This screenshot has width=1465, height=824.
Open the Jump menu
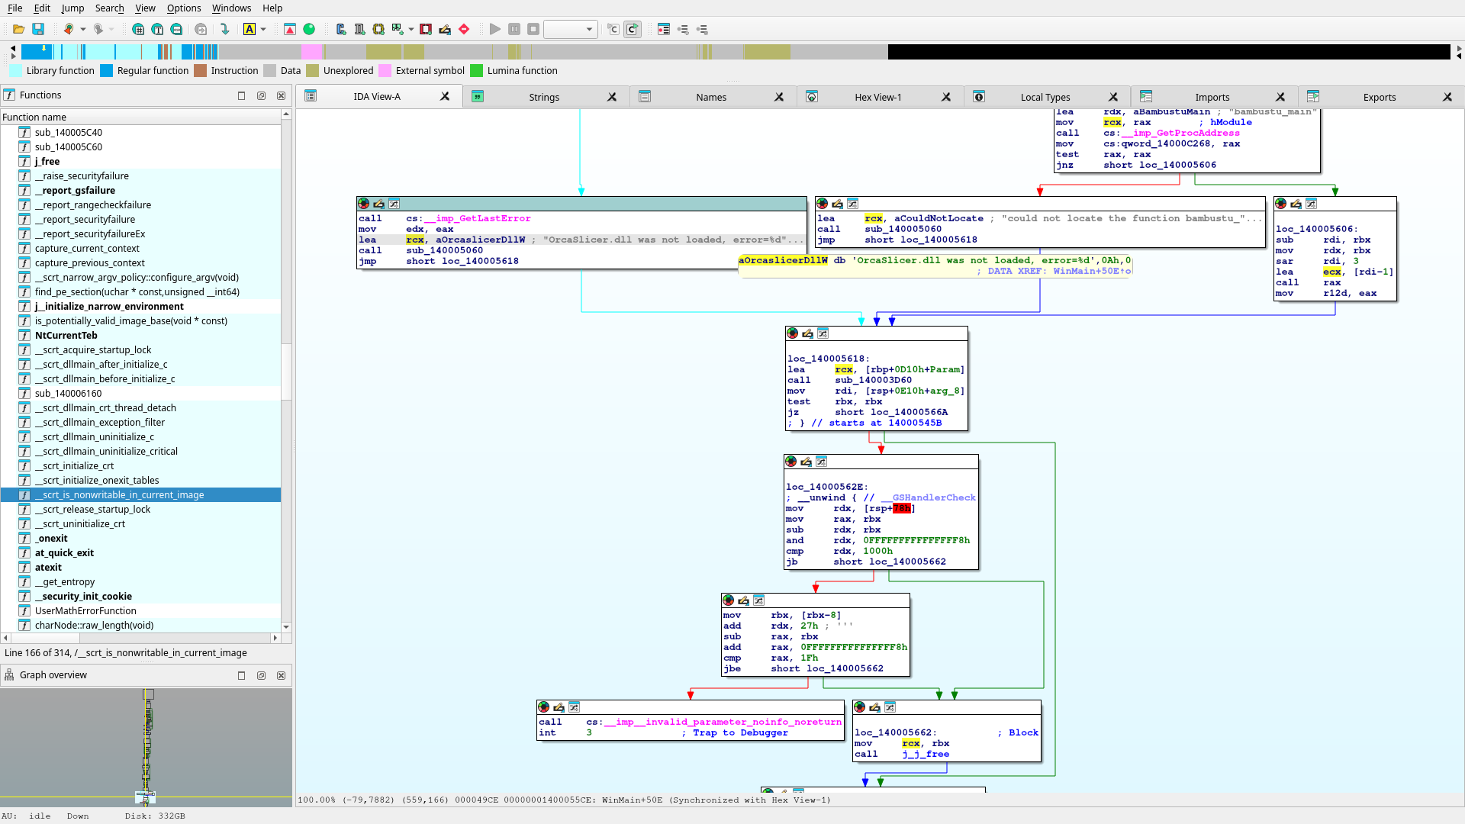pyautogui.click(x=72, y=8)
